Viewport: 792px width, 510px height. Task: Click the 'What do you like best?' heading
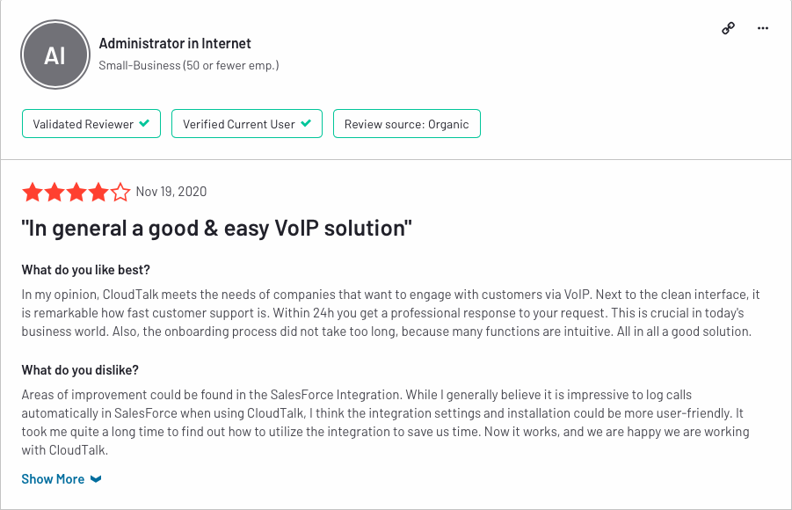pos(86,270)
